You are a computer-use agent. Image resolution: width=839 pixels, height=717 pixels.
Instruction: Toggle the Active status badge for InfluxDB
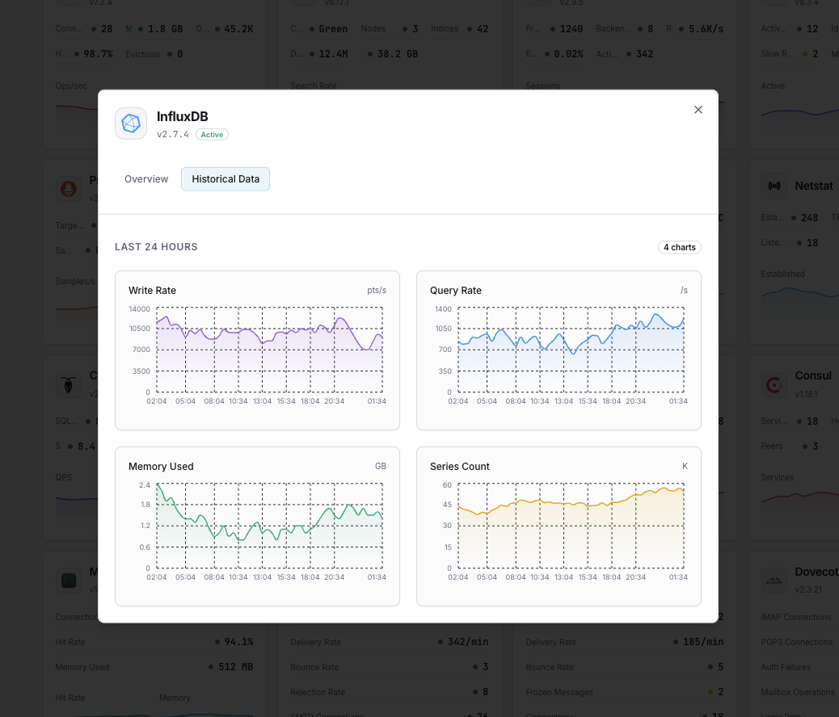point(212,134)
